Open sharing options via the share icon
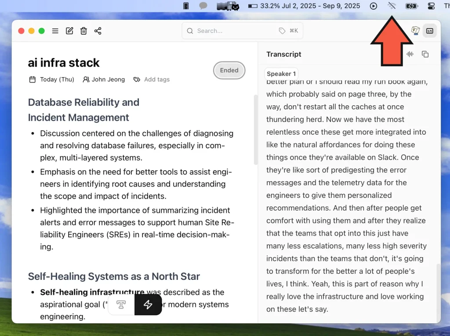The height and width of the screenshot is (336, 450). coord(98,31)
